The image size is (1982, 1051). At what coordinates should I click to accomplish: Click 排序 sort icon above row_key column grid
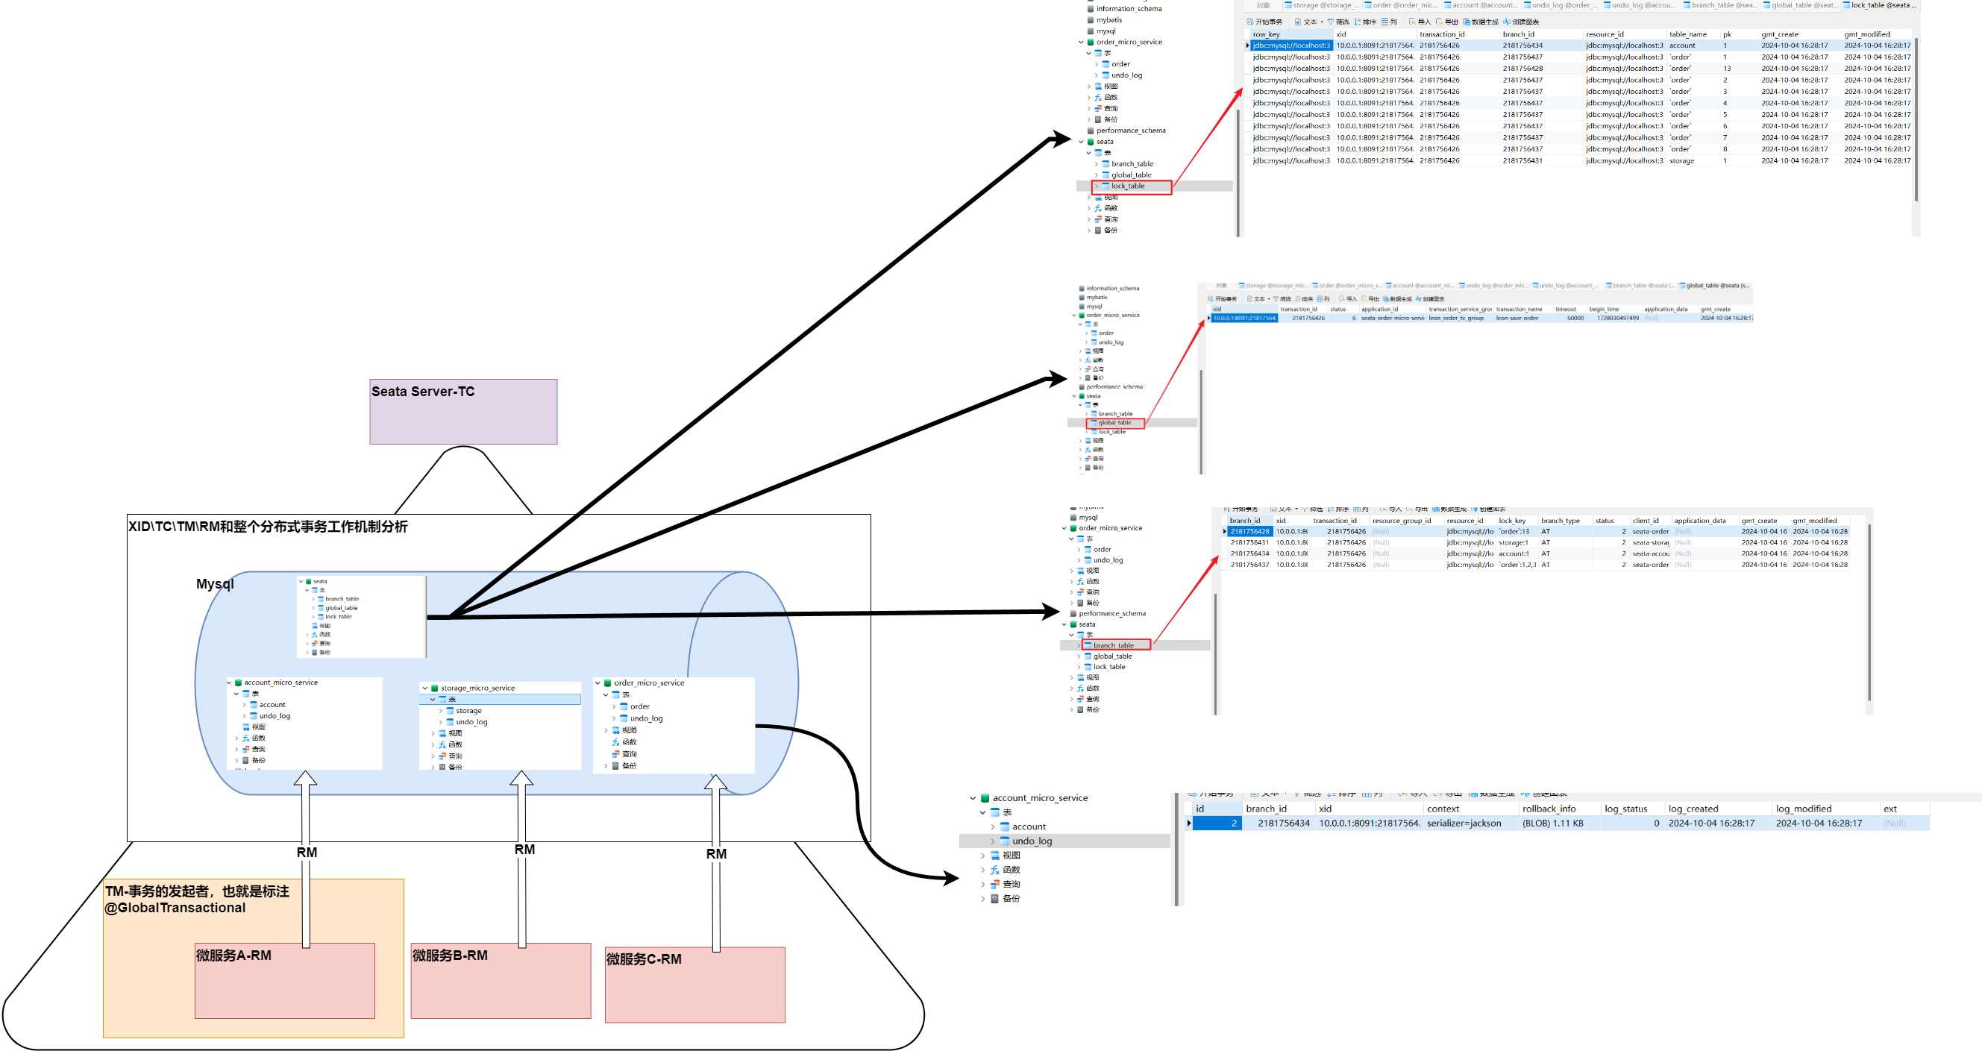coord(1358,22)
